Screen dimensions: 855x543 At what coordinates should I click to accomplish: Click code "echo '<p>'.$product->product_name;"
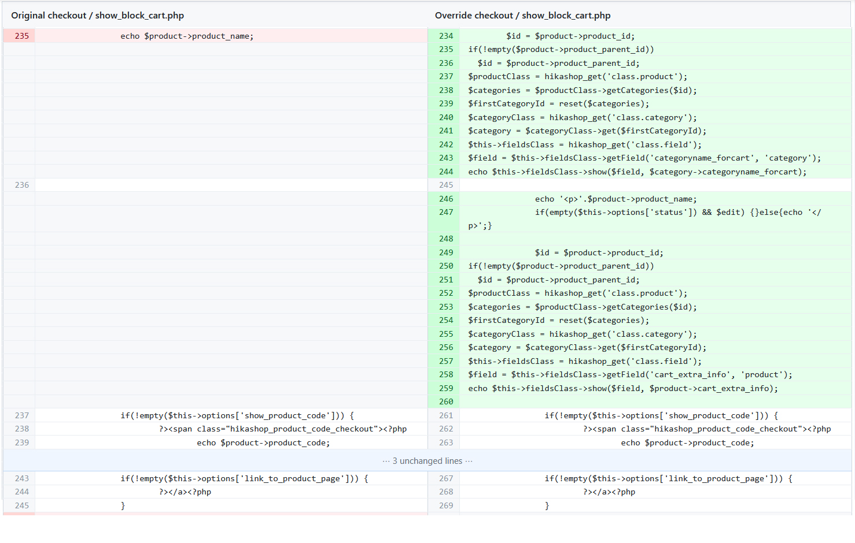(x=616, y=199)
